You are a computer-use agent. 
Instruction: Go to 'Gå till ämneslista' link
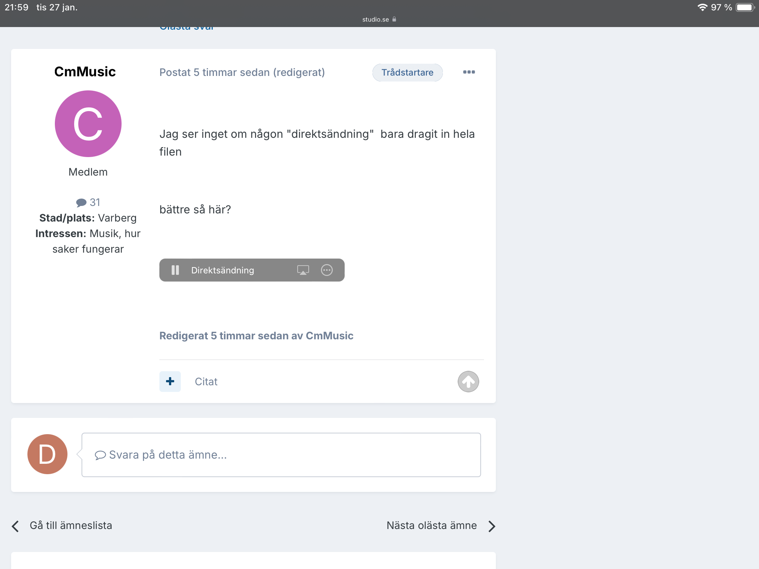71,525
